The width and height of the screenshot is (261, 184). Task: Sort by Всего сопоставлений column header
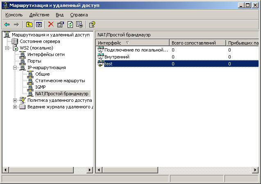pos(197,43)
